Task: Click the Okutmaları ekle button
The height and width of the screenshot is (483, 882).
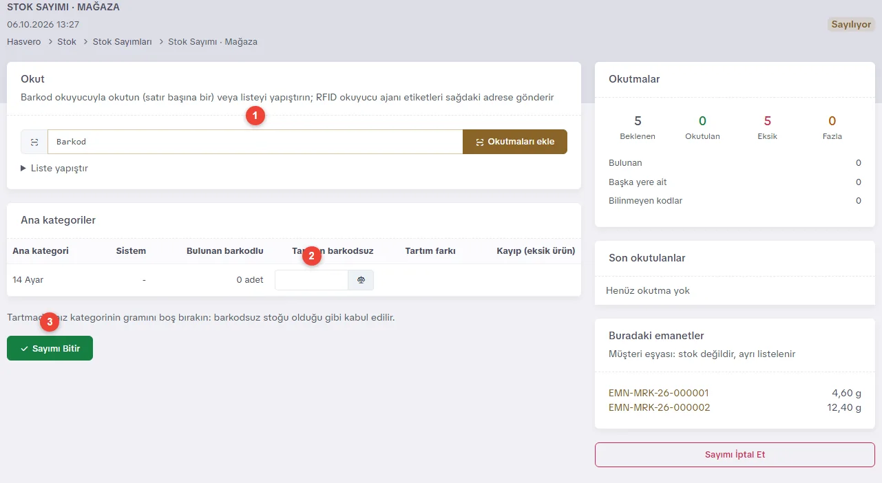Action: (515, 142)
